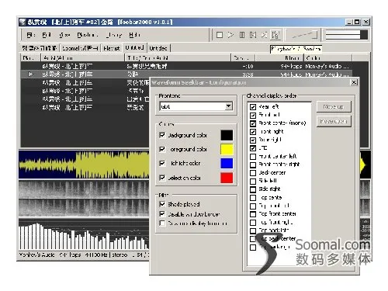388x291 pixels.
Task: Open the Edit menu
Action: tap(47, 35)
